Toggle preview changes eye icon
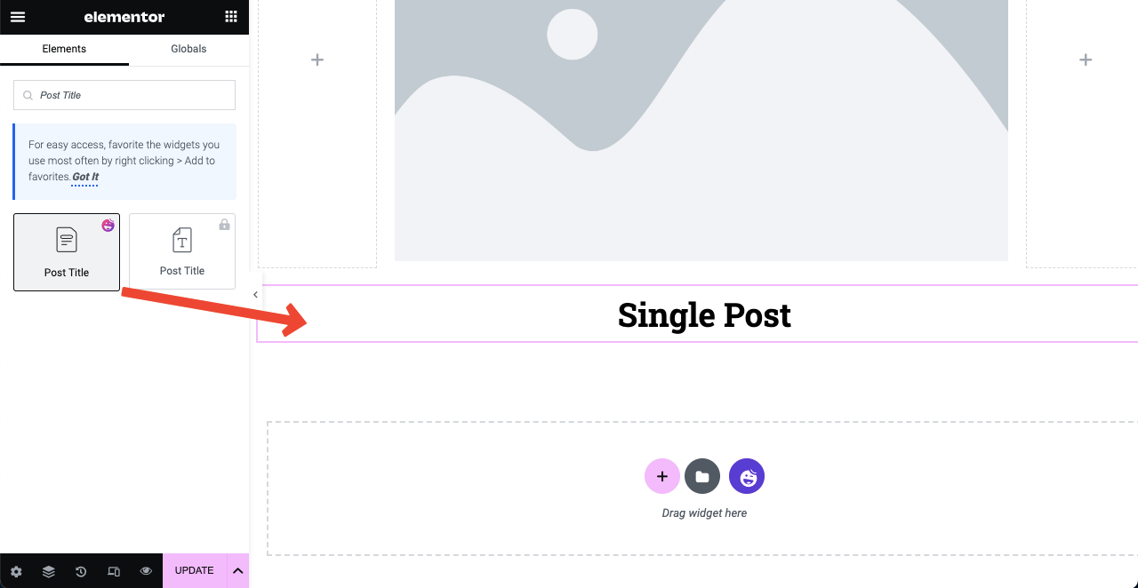Image resolution: width=1138 pixels, height=588 pixels. (x=146, y=571)
